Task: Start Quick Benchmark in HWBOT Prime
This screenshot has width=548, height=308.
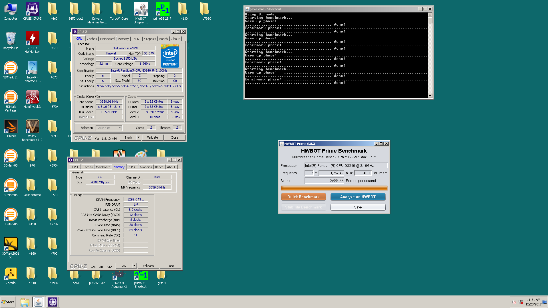Action: point(303,197)
